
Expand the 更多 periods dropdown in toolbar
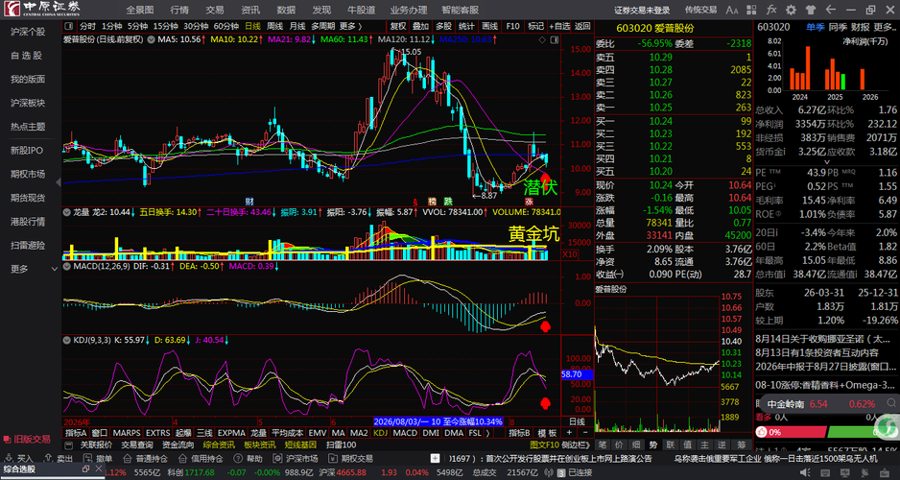click(x=350, y=26)
